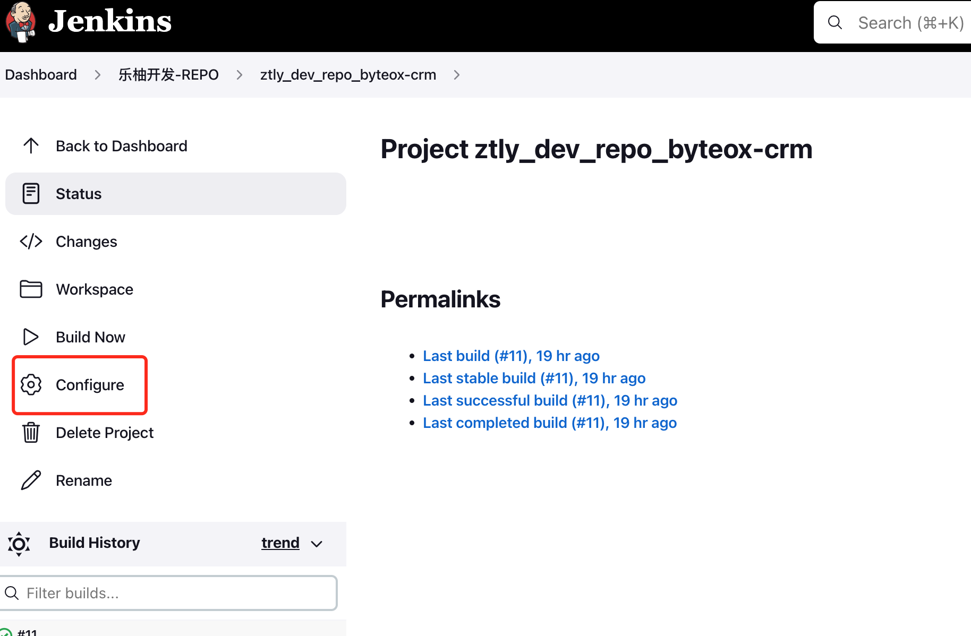Focus the Filter builds input
This screenshot has width=971, height=636.
[168, 593]
